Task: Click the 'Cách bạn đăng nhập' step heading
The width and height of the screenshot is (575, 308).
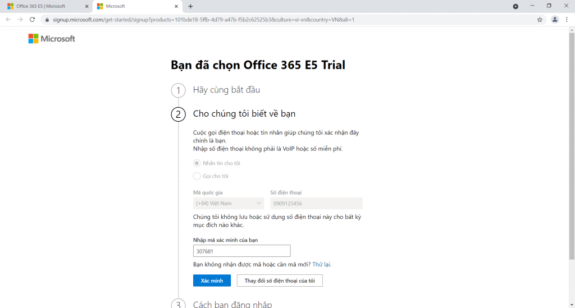Action: (232, 304)
